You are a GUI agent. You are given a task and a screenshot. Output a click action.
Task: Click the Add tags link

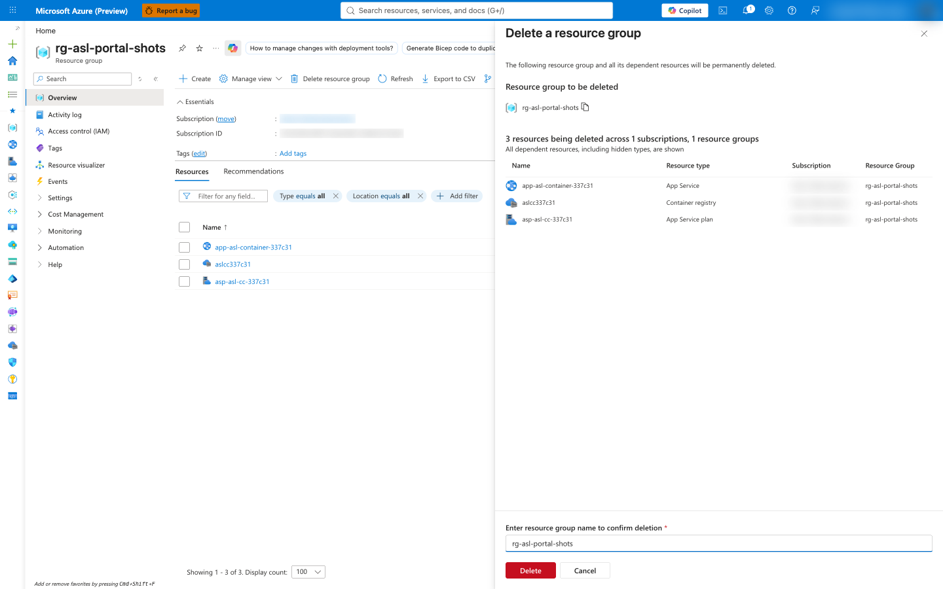[x=293, y=154]
